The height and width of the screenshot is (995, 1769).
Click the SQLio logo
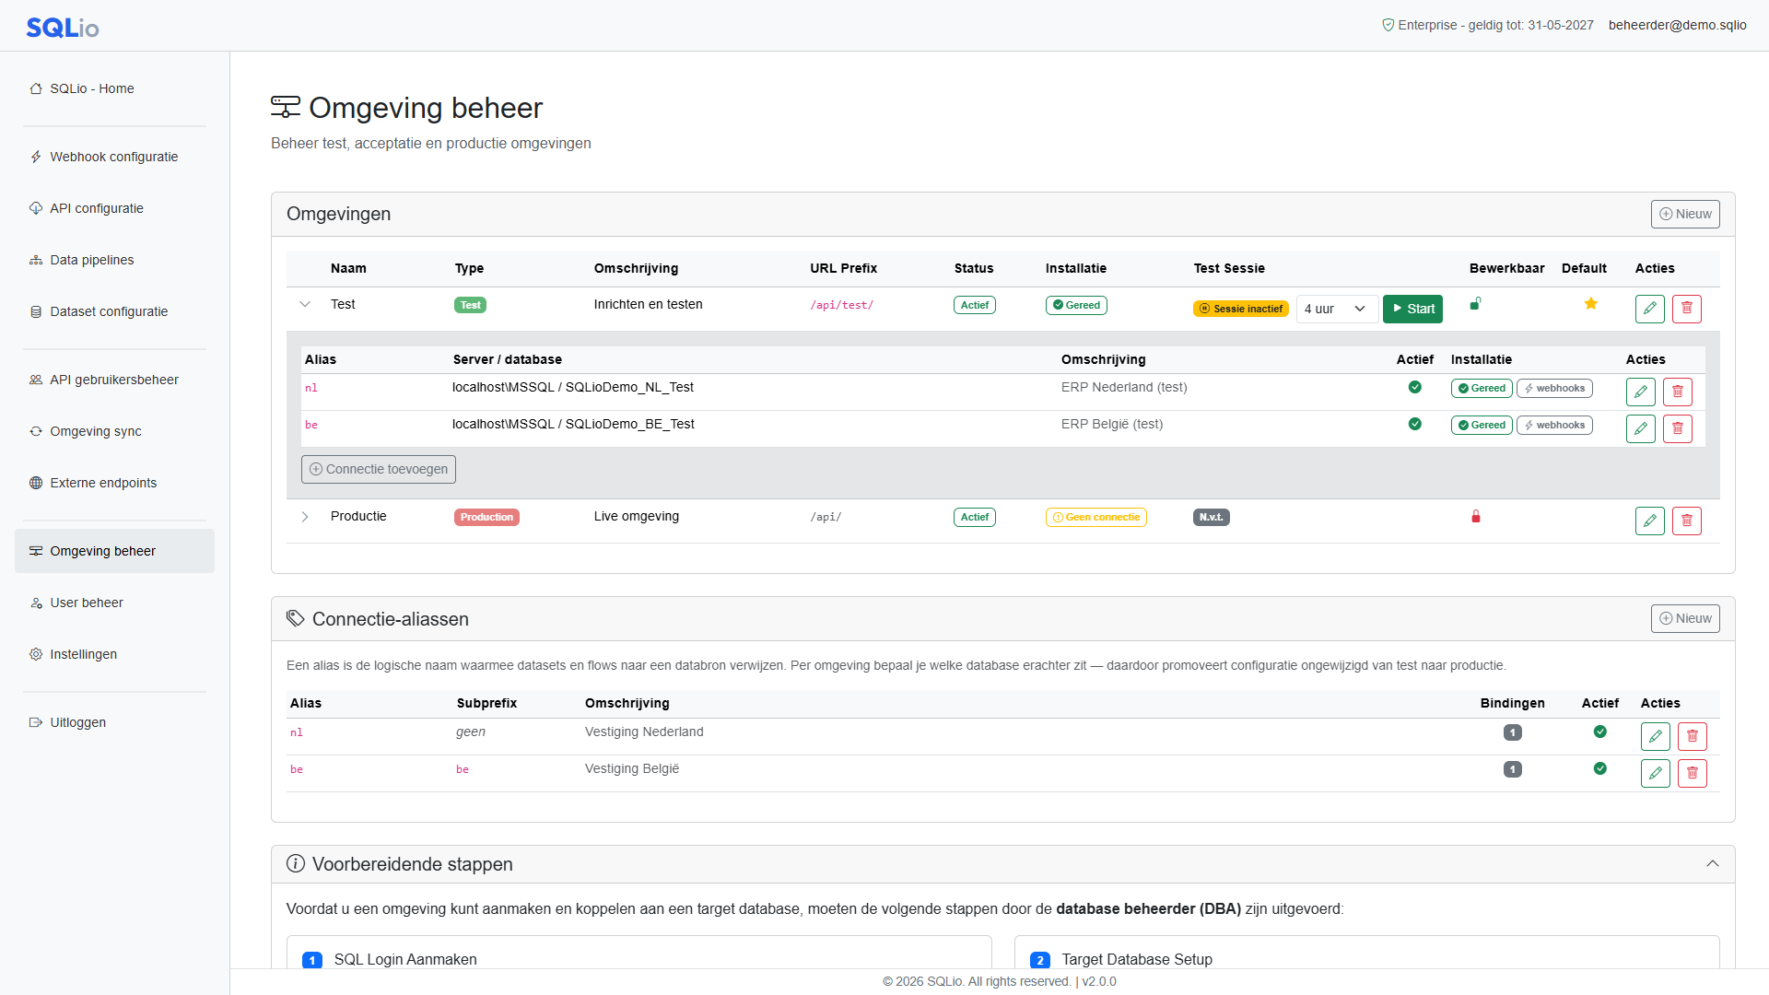coord(63,27)
